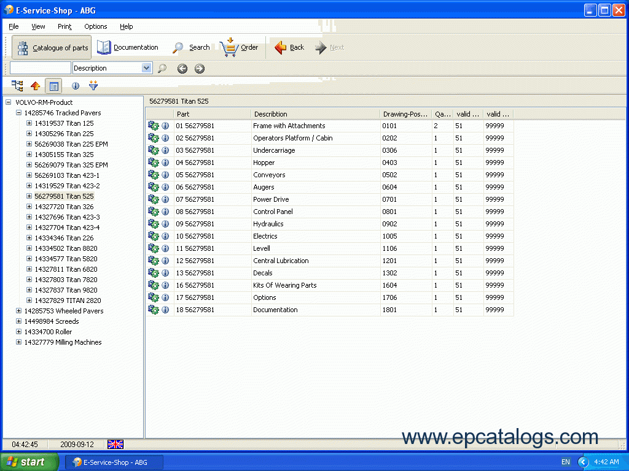Toggle the list view icon

pos(54,86)
